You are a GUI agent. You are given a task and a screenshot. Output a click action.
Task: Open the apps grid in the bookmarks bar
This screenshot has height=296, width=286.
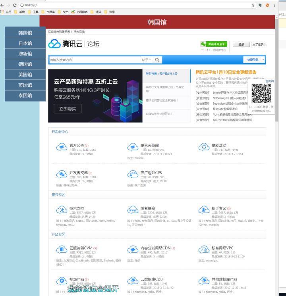2,12
